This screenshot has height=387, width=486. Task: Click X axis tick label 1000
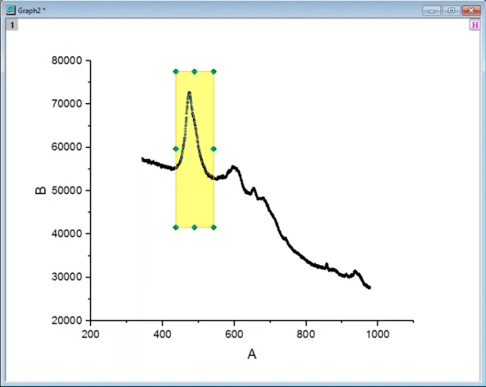[378, 334]
